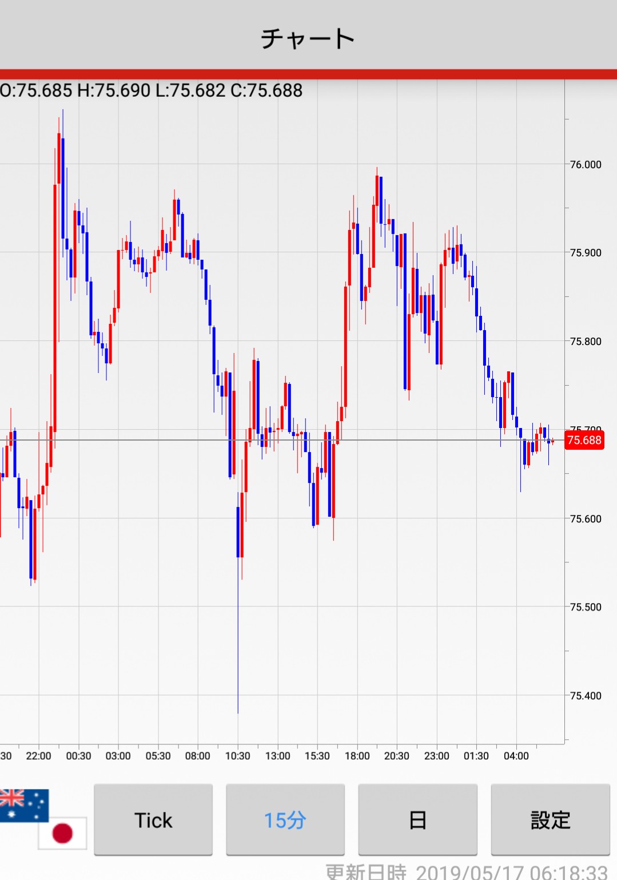Tap the 04:00 time axis label
Screen dimensions: 617x880
pos(516,756)
